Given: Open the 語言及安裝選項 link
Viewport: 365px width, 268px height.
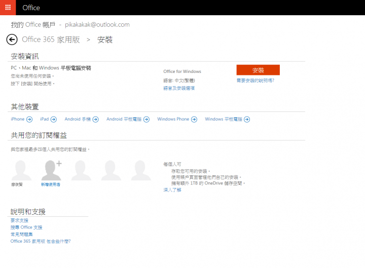Looking at the screenshot, I should click(x=179, y=88).
